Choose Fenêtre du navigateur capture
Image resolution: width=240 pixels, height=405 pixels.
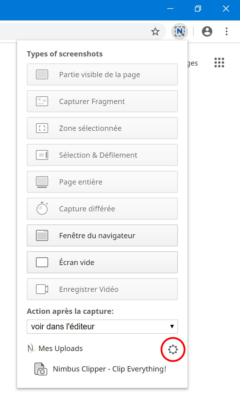pos(102,235)
